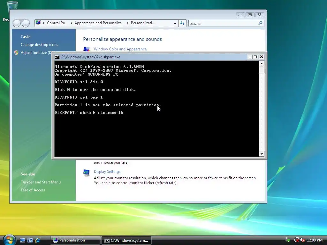Open the Windows Start orb
This screenshot has height=245, width=327.
(9, 240)
